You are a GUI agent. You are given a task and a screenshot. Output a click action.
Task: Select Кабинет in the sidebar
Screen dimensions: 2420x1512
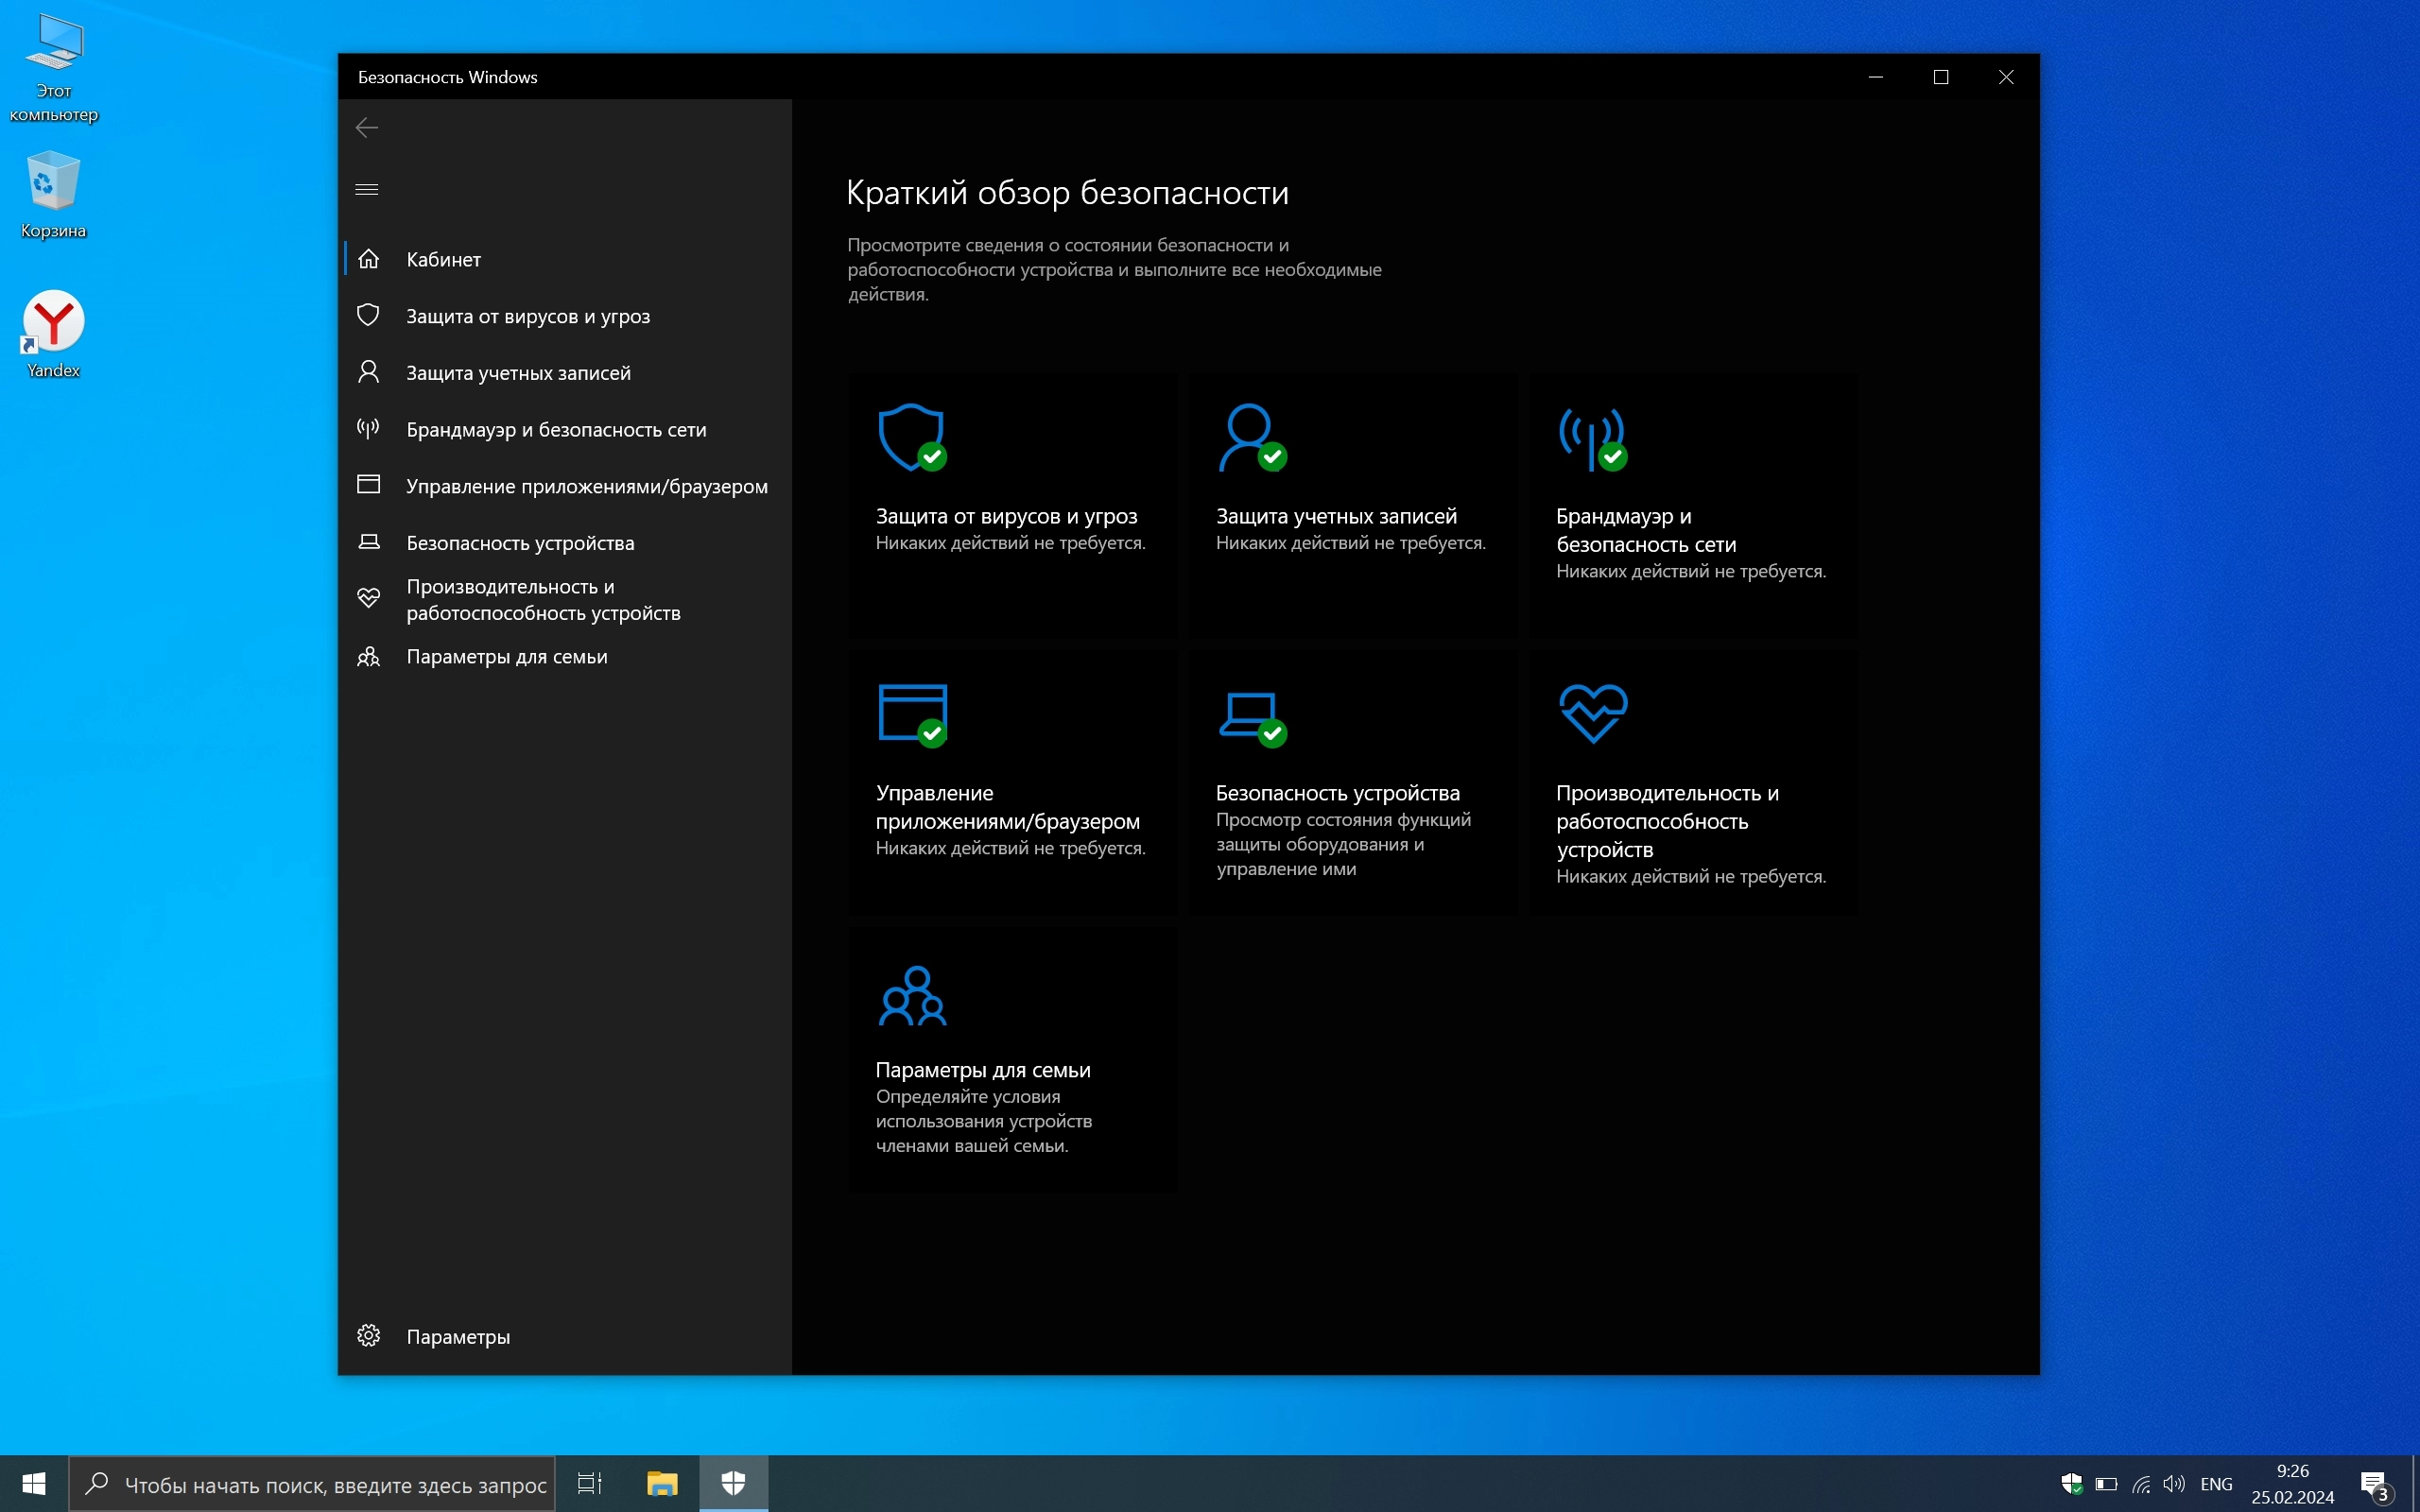(x=443, y=260)
